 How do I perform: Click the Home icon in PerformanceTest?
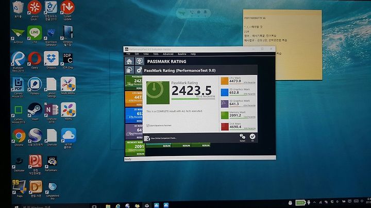pyautogui.click(x=129, y=61)
